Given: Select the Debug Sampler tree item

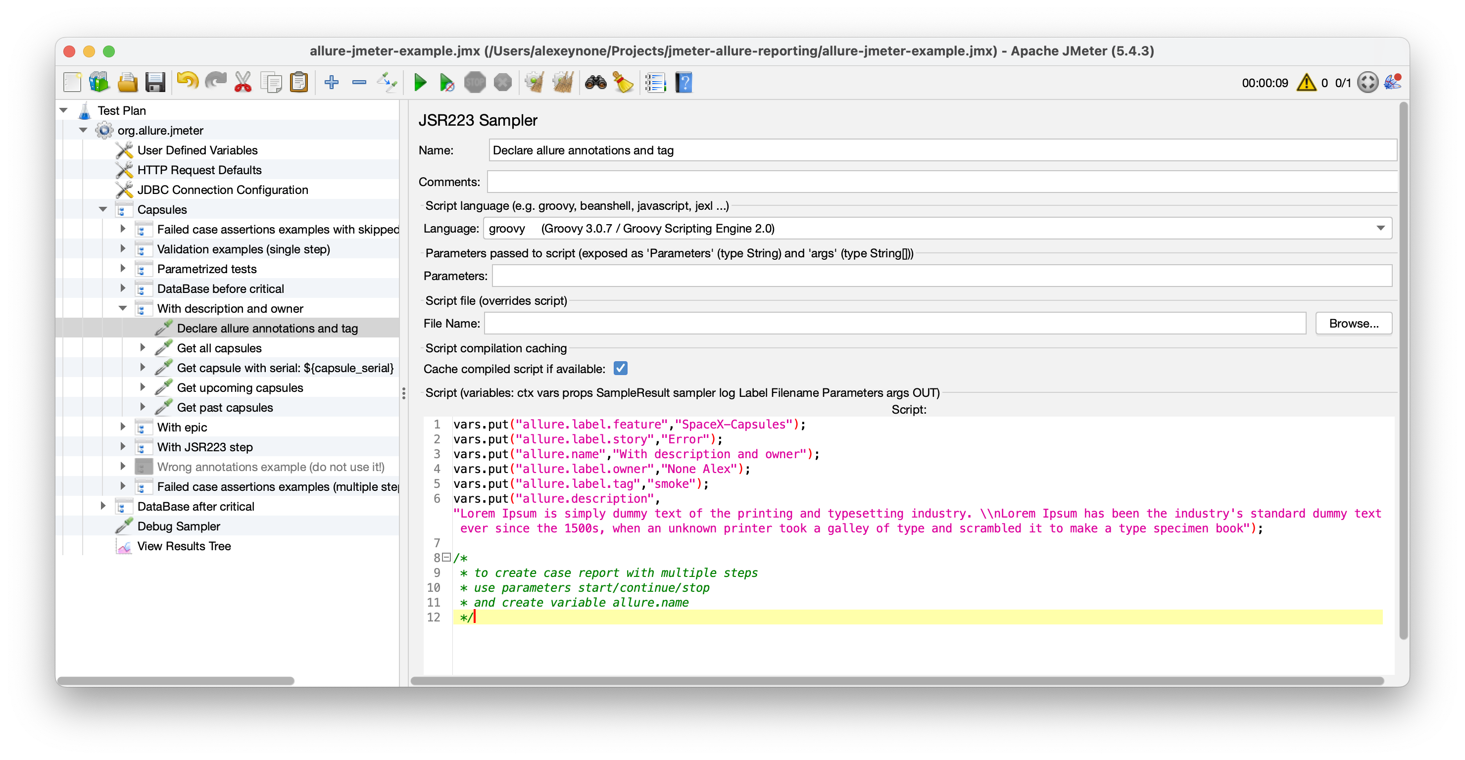Looking at the screenshot, I should coord(179,526).
